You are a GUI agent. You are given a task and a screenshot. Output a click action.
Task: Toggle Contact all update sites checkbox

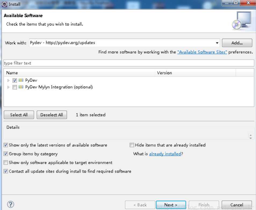coord(6,171)
